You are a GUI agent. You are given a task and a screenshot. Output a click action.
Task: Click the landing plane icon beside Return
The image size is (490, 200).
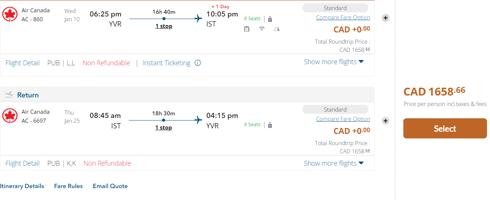[x=9, y=95]
